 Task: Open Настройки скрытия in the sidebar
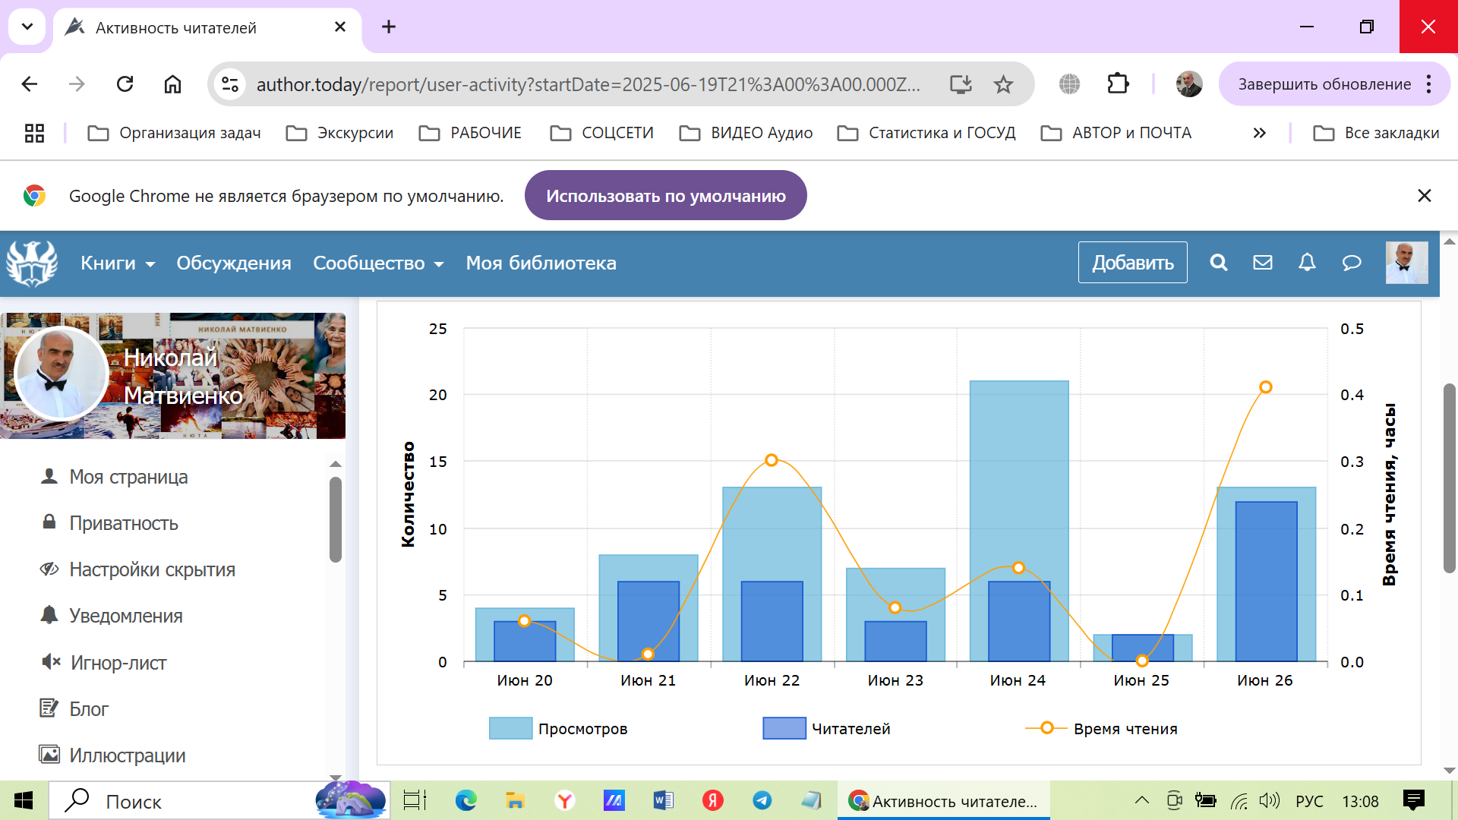(152, 569)
